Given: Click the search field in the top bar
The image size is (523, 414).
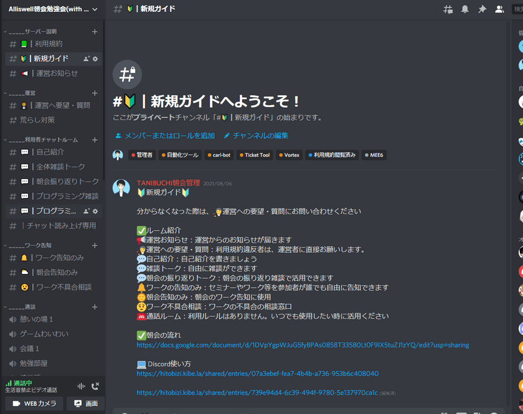Looking at the screenshot, I should tap(519, 9).
